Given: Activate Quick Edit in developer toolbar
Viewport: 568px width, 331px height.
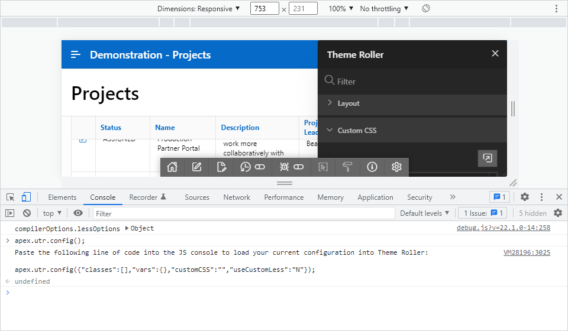Looking at the screenshot, I should [x=323, y=167].
